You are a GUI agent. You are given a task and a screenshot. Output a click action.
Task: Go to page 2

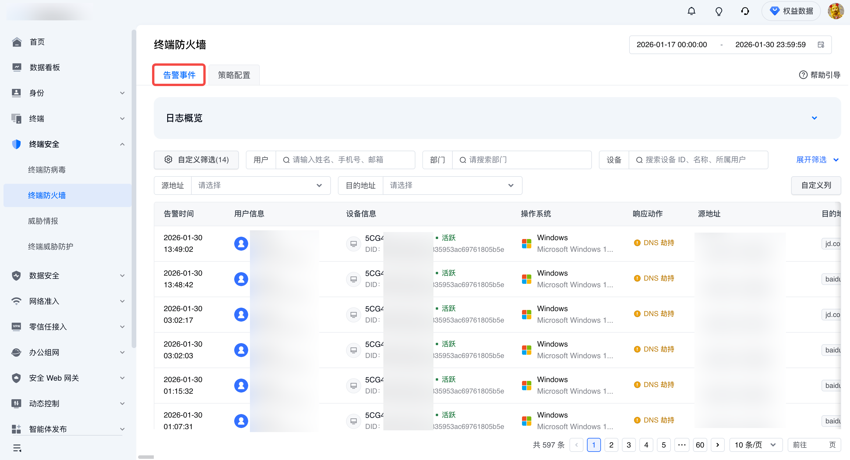coord(611,445)
